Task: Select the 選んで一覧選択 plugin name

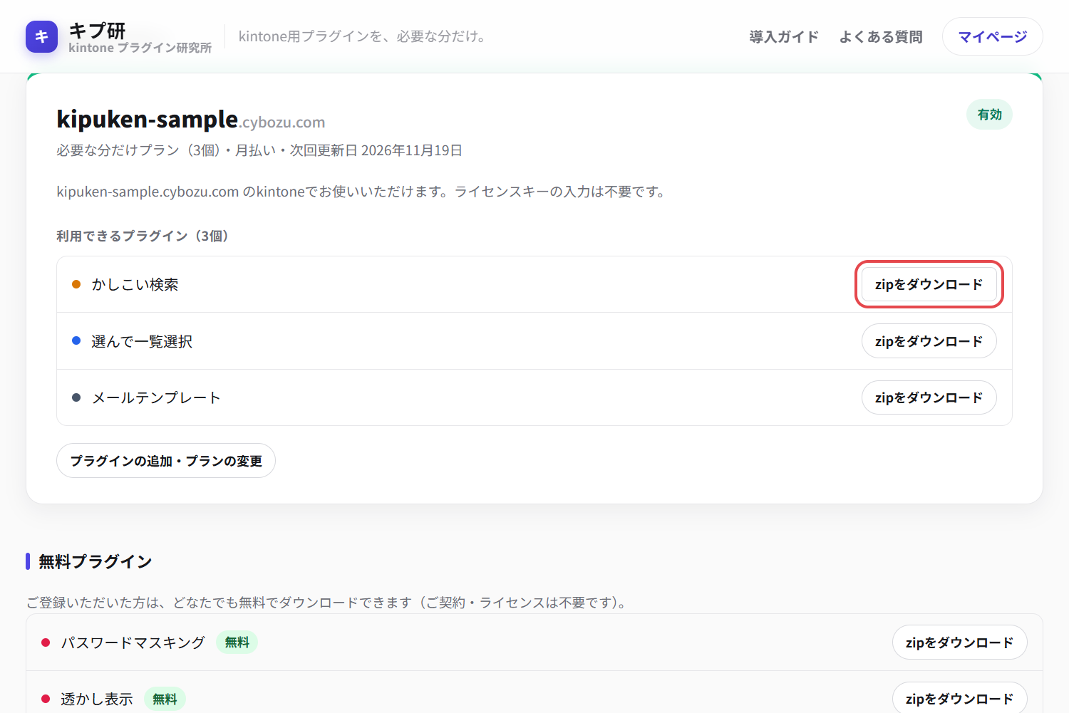Action: pyautogui.click(x=142, y=341)
